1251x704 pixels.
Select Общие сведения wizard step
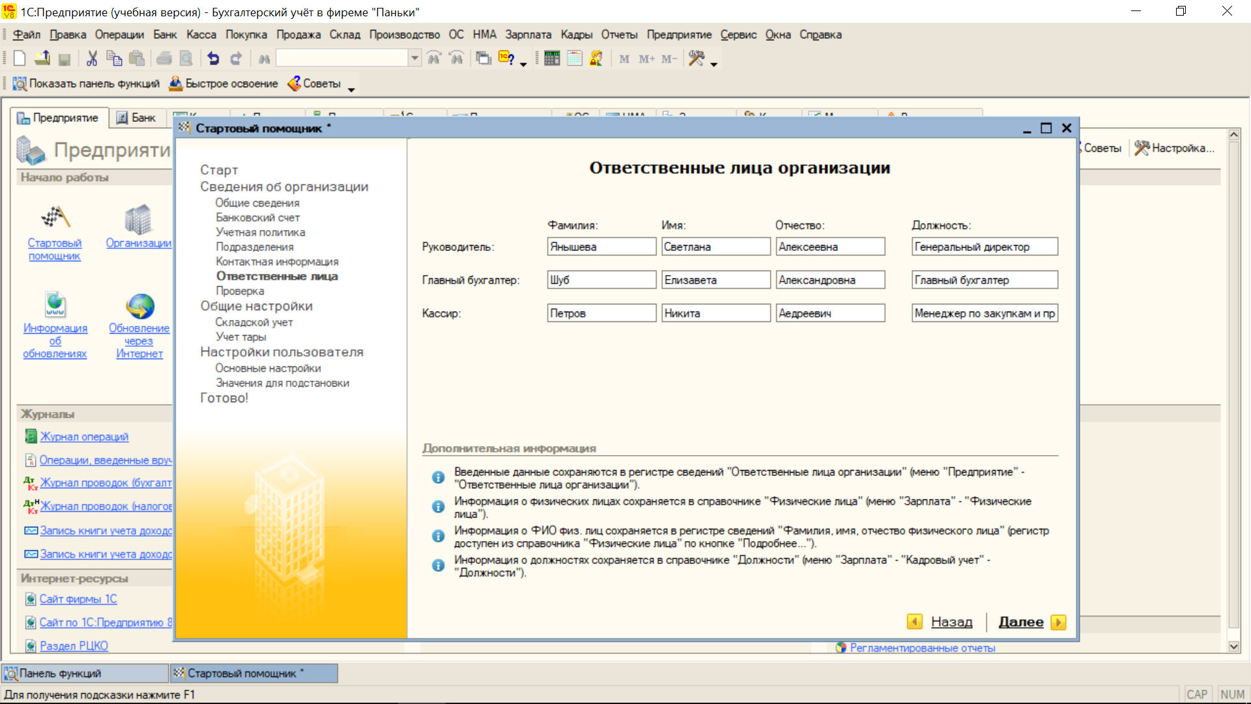257,203
